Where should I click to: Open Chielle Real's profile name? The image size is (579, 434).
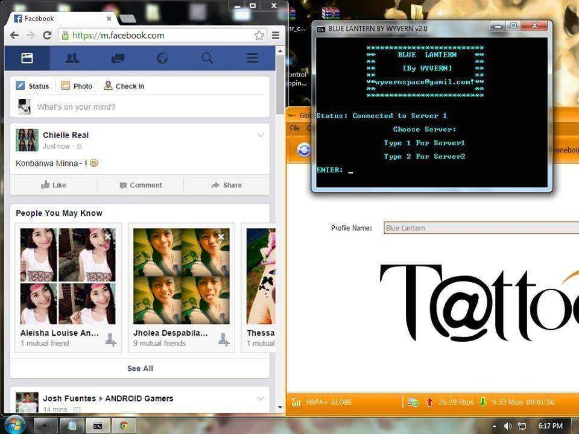(66, 135)
